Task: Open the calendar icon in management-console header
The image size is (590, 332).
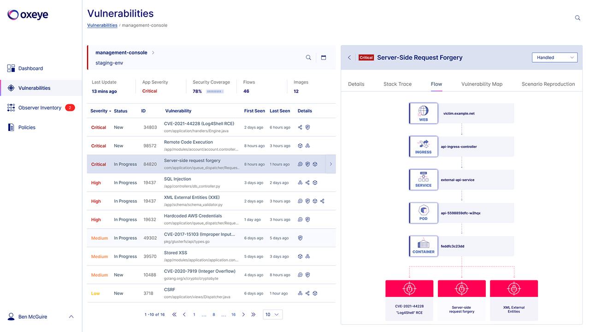Action: click(x=324, y=58)
